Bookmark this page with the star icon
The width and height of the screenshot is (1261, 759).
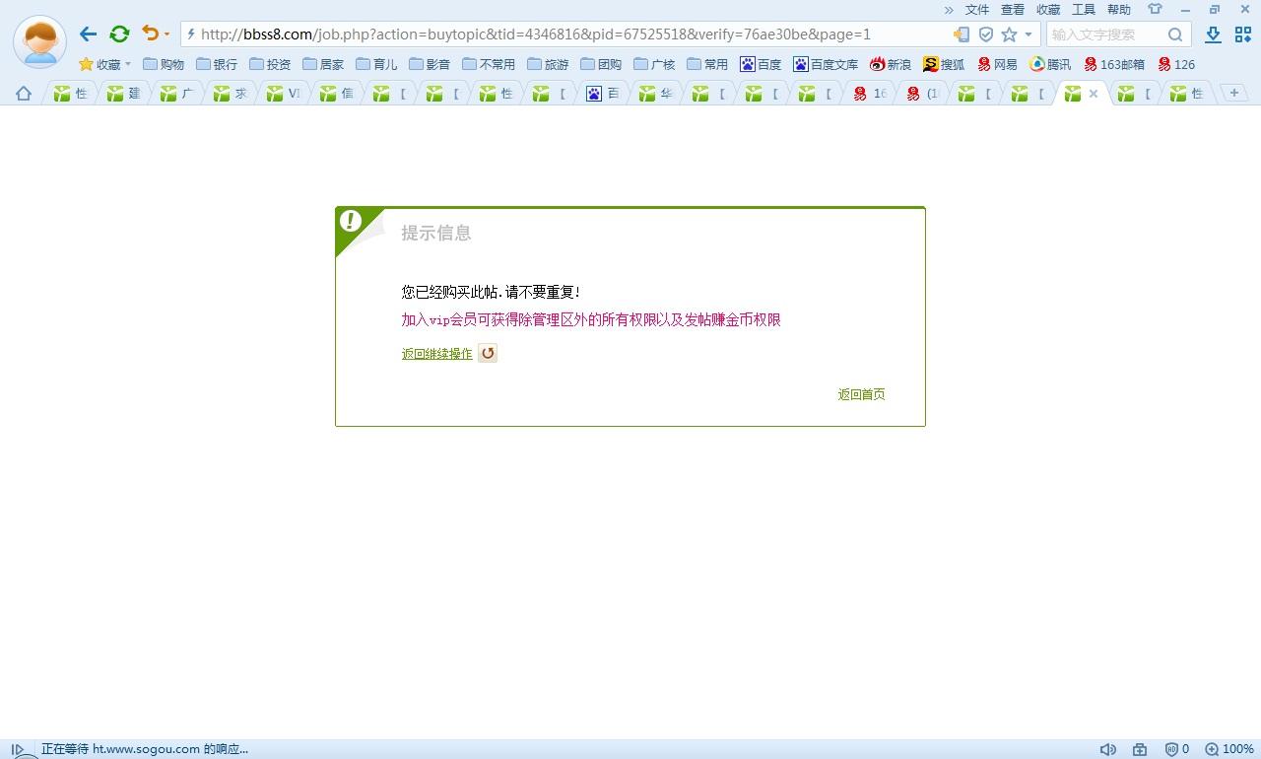point(1009,34)
